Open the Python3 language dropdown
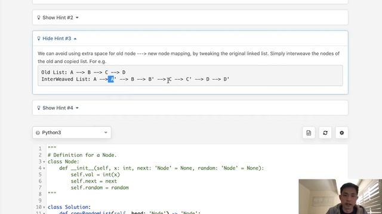This screenshot has height=214, width=382. [x=72, y=133]
